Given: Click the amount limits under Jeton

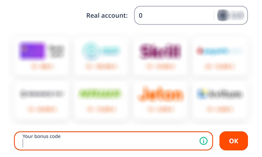Looking at the screenshot, I should 160,110.
